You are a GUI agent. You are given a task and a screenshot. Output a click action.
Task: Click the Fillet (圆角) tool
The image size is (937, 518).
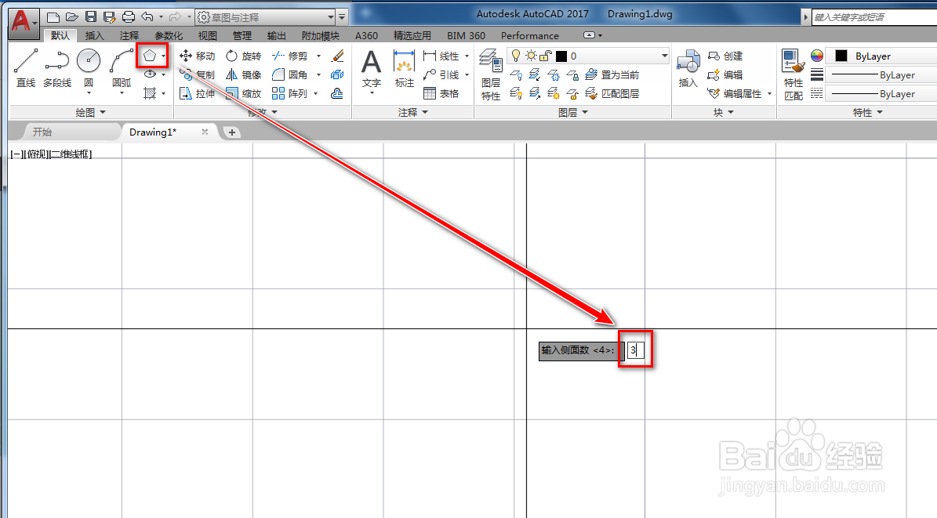(x=290, y=74)
